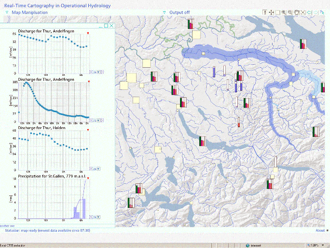Select the pan hand tool

click(297, 12)
